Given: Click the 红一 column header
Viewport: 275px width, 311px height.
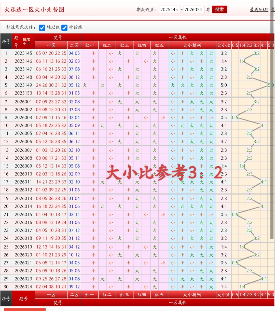Looking at the screenshot, I should point(89,45).
